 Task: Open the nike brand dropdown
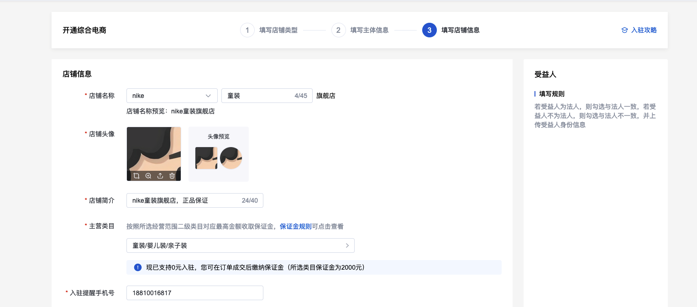[172, 96]
